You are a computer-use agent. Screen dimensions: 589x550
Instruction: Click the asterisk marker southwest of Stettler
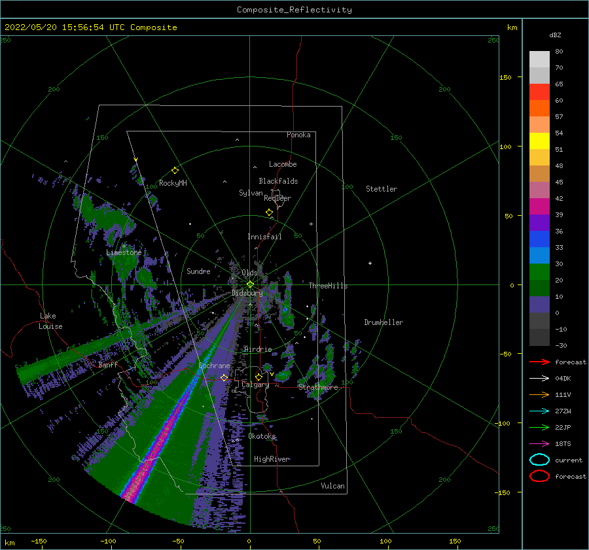tap(311, 224)
